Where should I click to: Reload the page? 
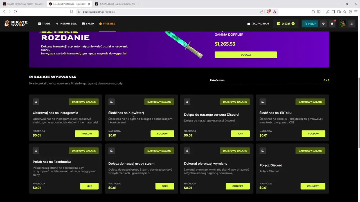15,12
